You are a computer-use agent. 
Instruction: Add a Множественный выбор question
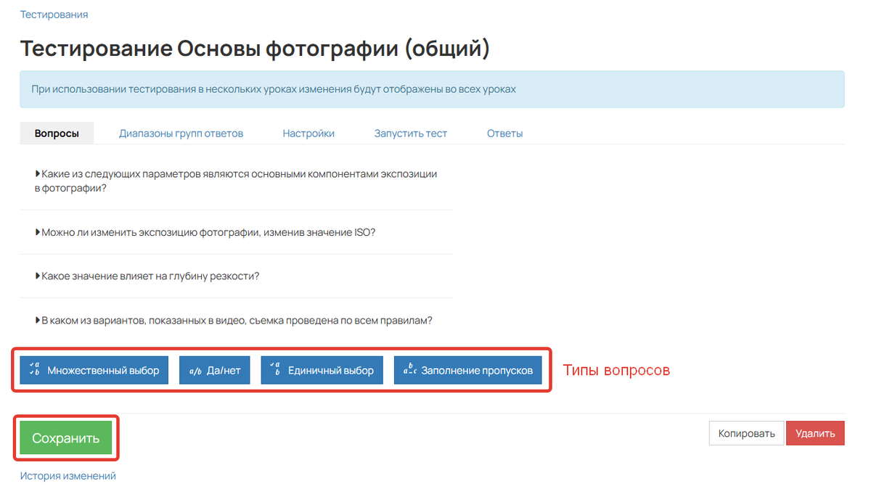tap(94, 370)
